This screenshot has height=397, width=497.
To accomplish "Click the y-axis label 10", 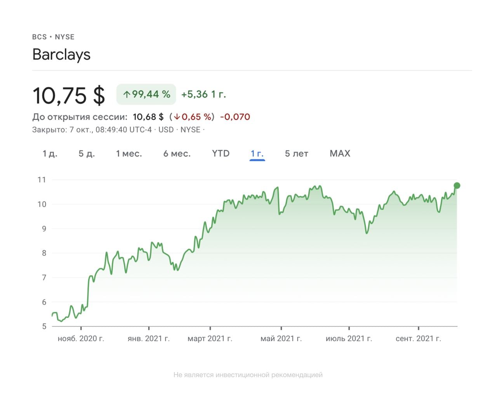I will [x=42, y=204].
